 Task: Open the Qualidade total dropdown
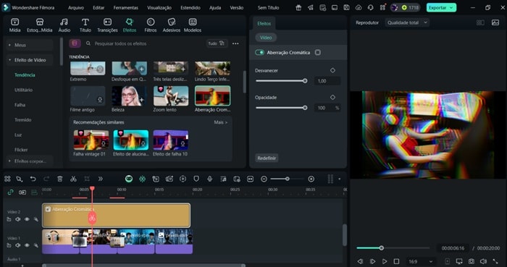[x=407, y=22]
